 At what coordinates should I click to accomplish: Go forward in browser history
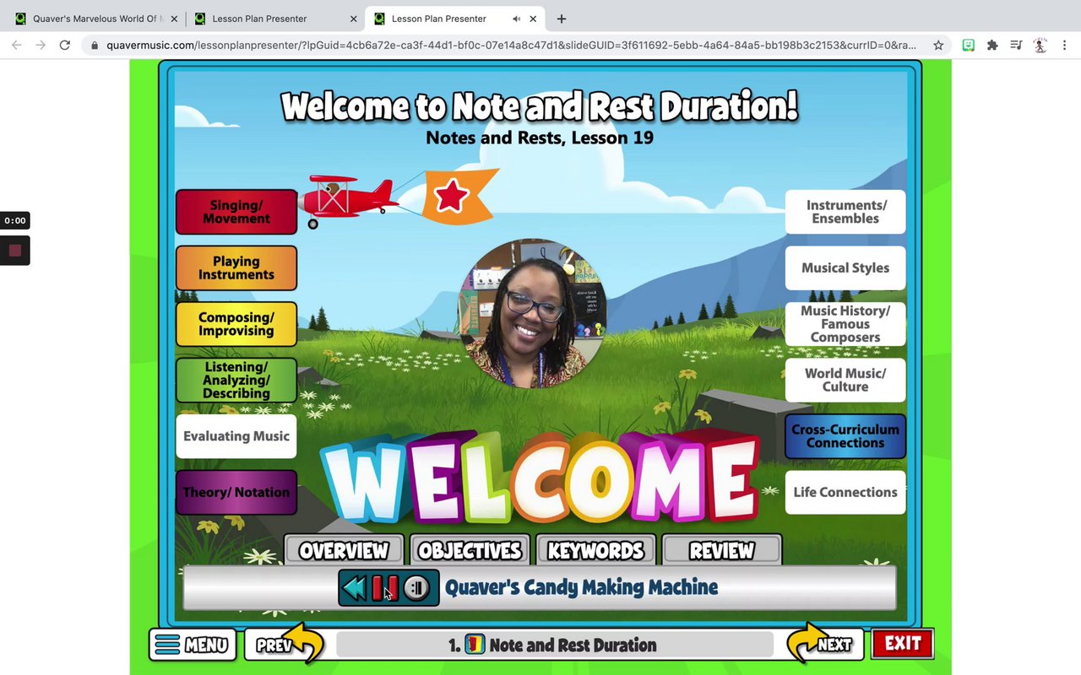(41, 46)
